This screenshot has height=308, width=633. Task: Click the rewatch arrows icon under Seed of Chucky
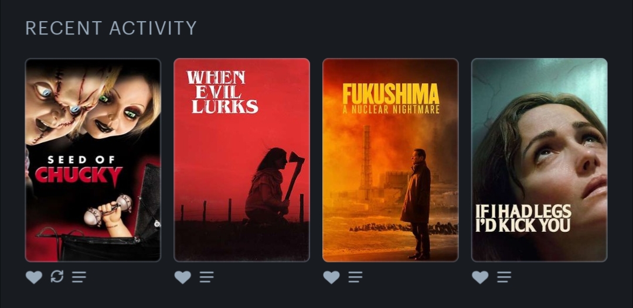(x=57, y=276)
